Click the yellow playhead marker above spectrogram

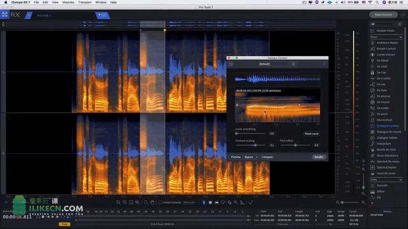(x=164, y=30)
